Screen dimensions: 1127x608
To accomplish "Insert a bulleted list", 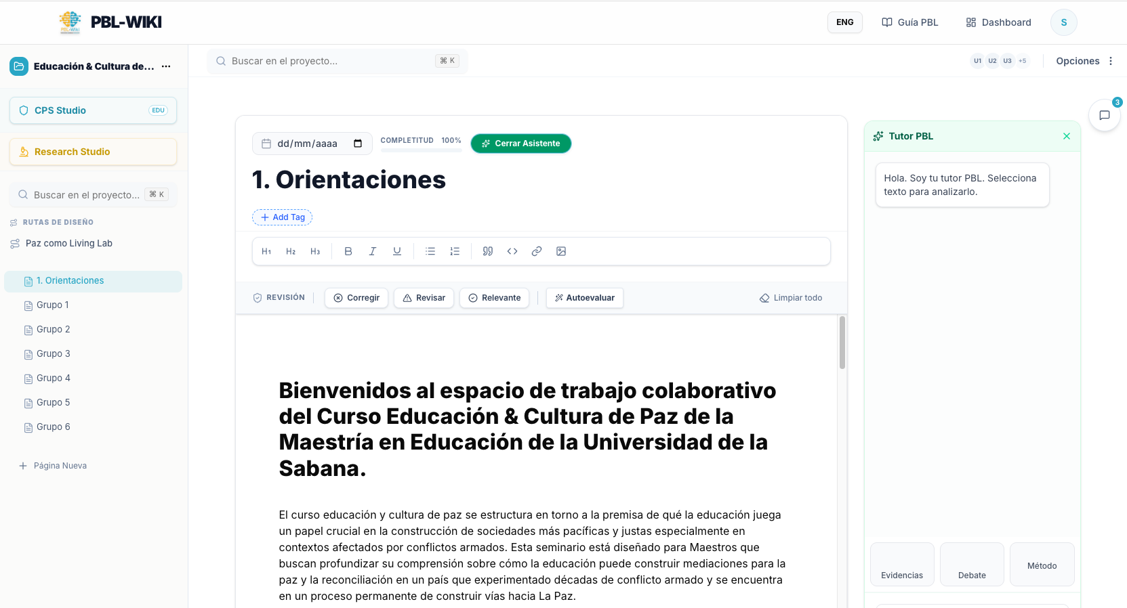I will point(430,251).
